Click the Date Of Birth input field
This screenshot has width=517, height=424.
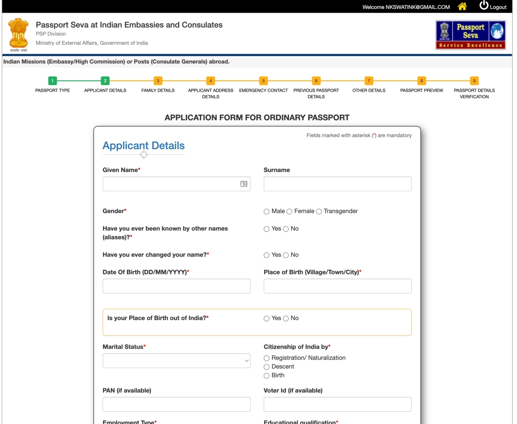click(176, 286)
